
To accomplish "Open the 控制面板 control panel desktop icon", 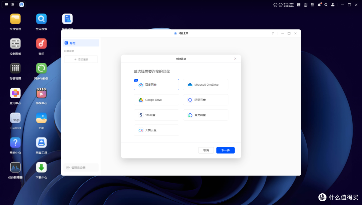I will pyautogui.click(x=15, y=43).
